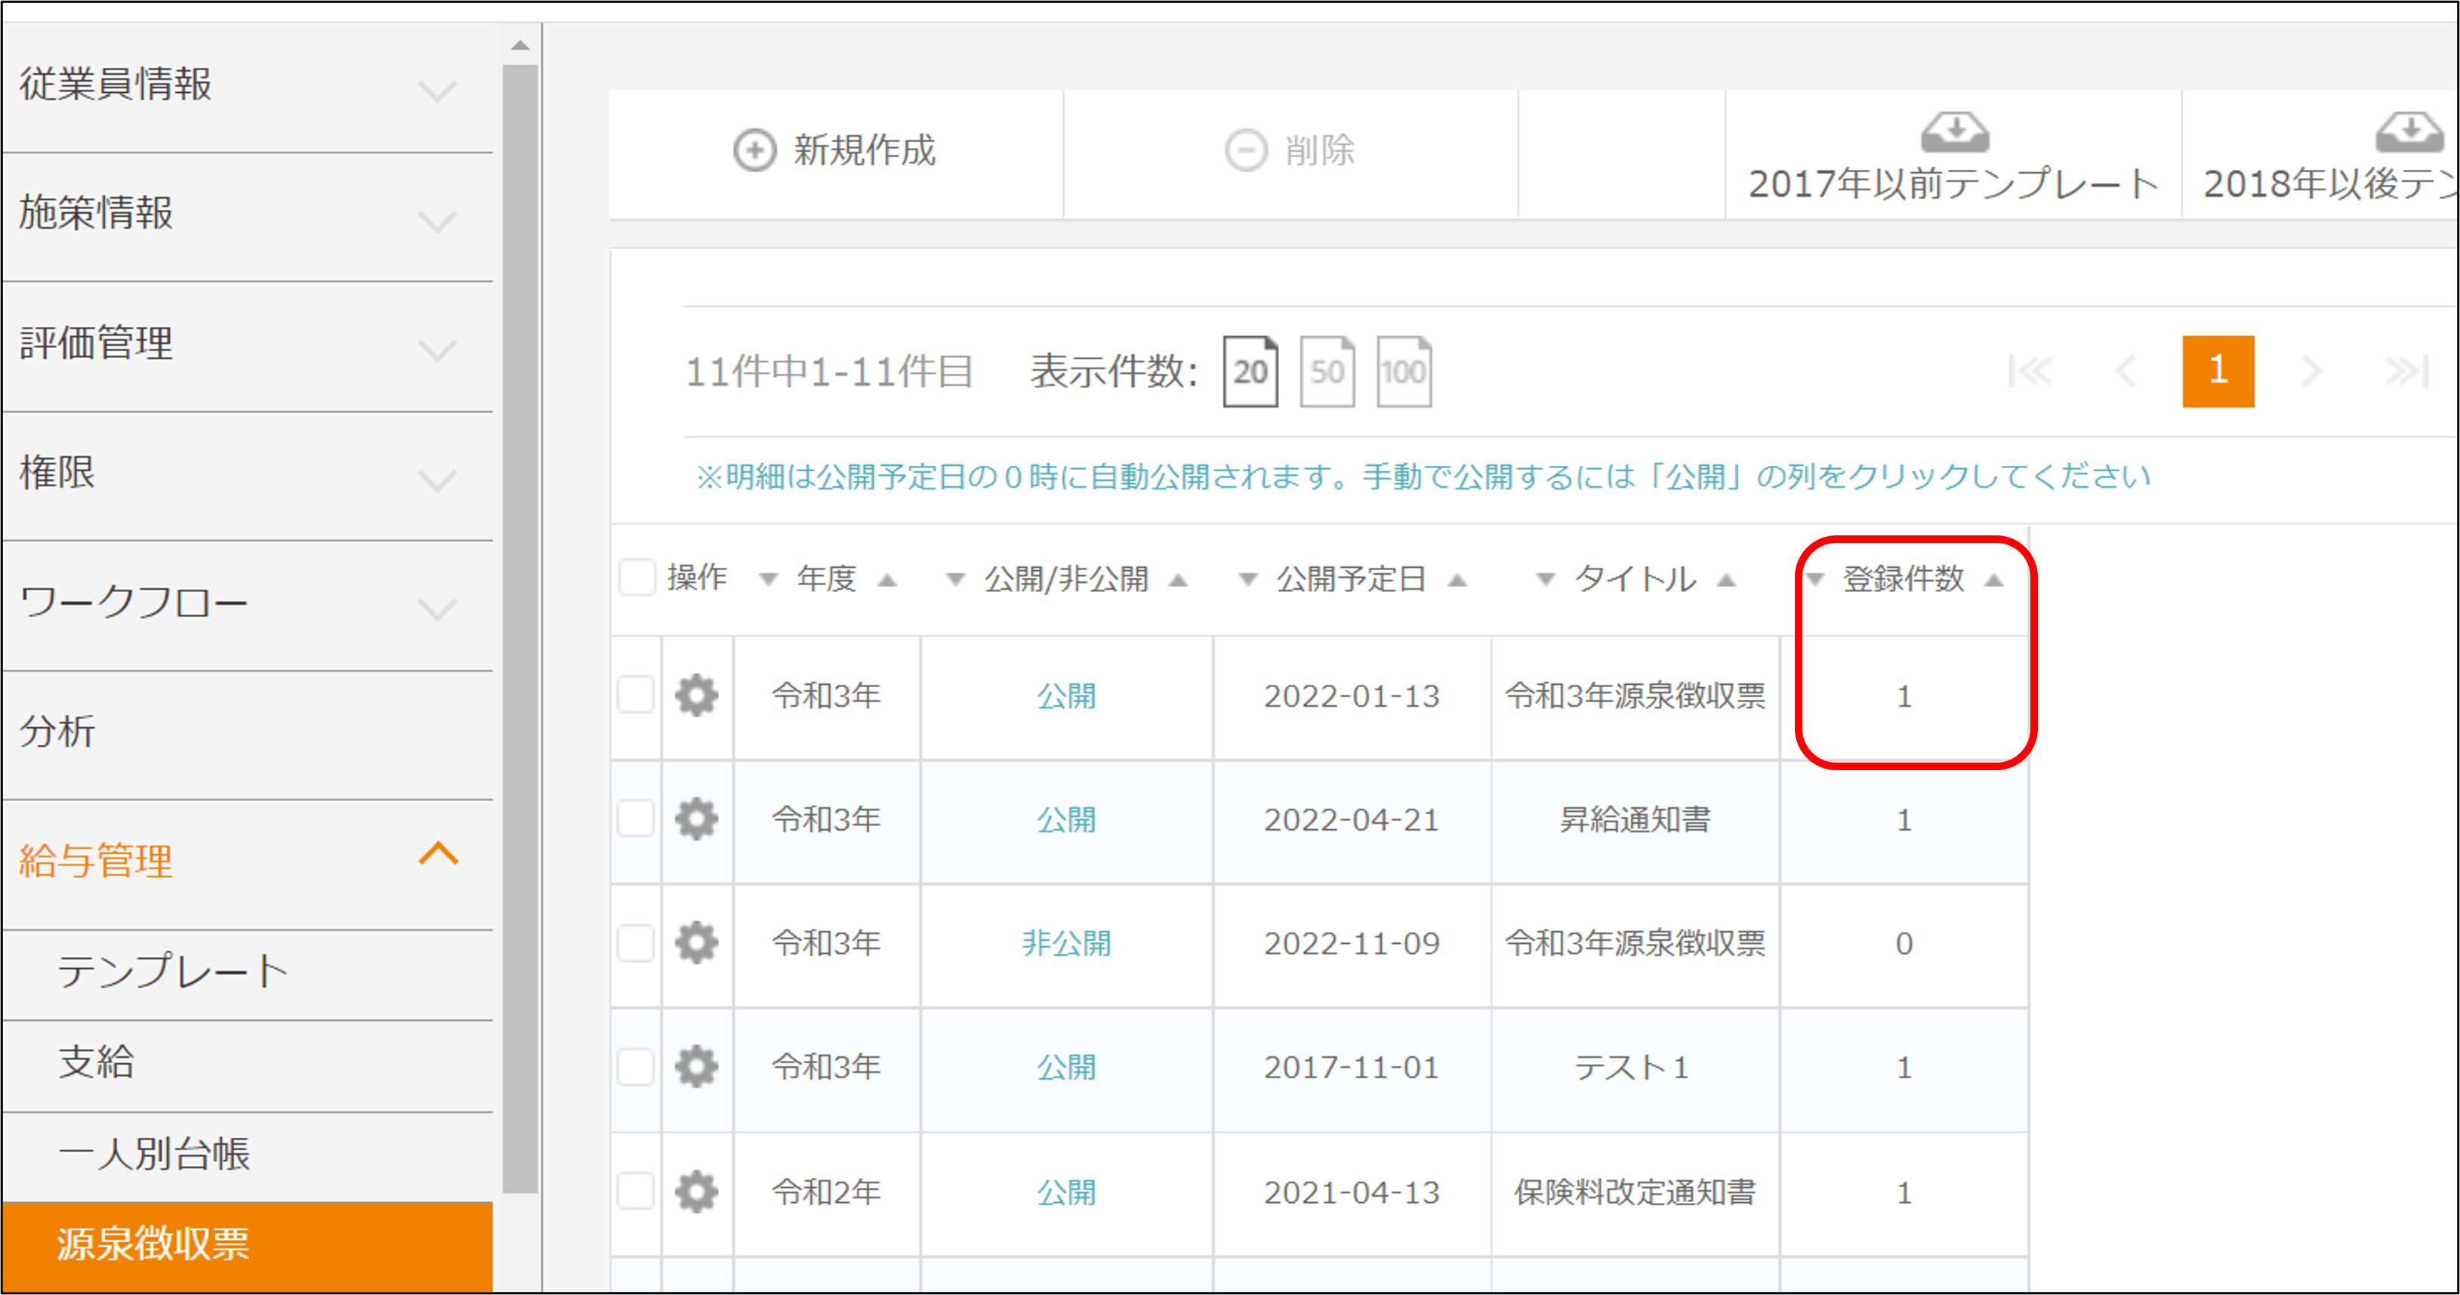Sort タイトル column descending
Image resolution: width=2460 pixels, height=1295 pixels.
1545,580
